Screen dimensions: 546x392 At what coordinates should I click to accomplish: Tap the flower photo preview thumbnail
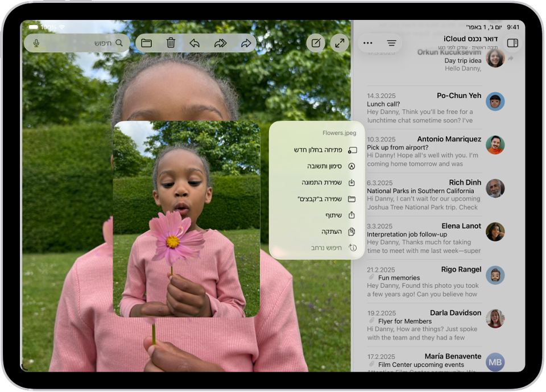pos(187,219)
